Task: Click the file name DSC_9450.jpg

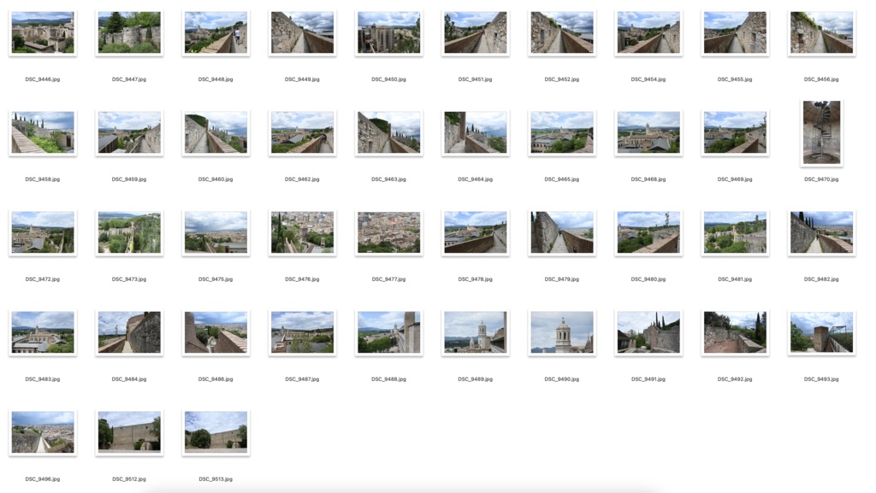Action: click(x=389, y=79)
